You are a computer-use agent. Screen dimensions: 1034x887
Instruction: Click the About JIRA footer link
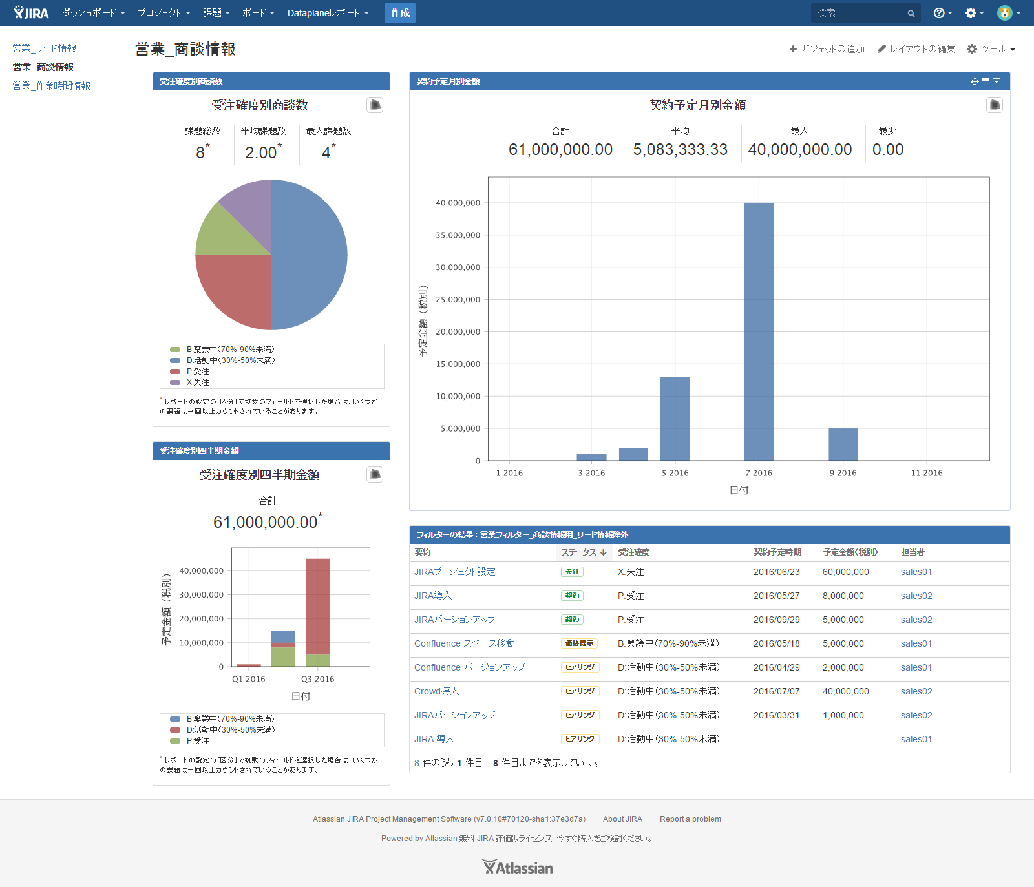point(622,819)
